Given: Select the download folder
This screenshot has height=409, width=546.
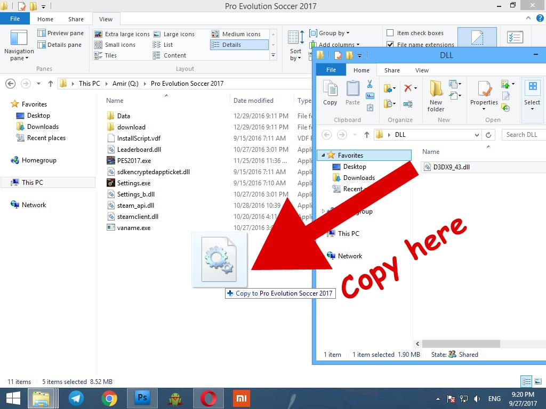Looking at the screenshot, I should tap(131, 127).
